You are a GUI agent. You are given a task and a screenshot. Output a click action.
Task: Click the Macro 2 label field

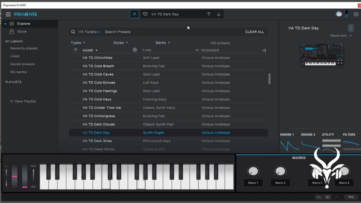click(280, 183)
